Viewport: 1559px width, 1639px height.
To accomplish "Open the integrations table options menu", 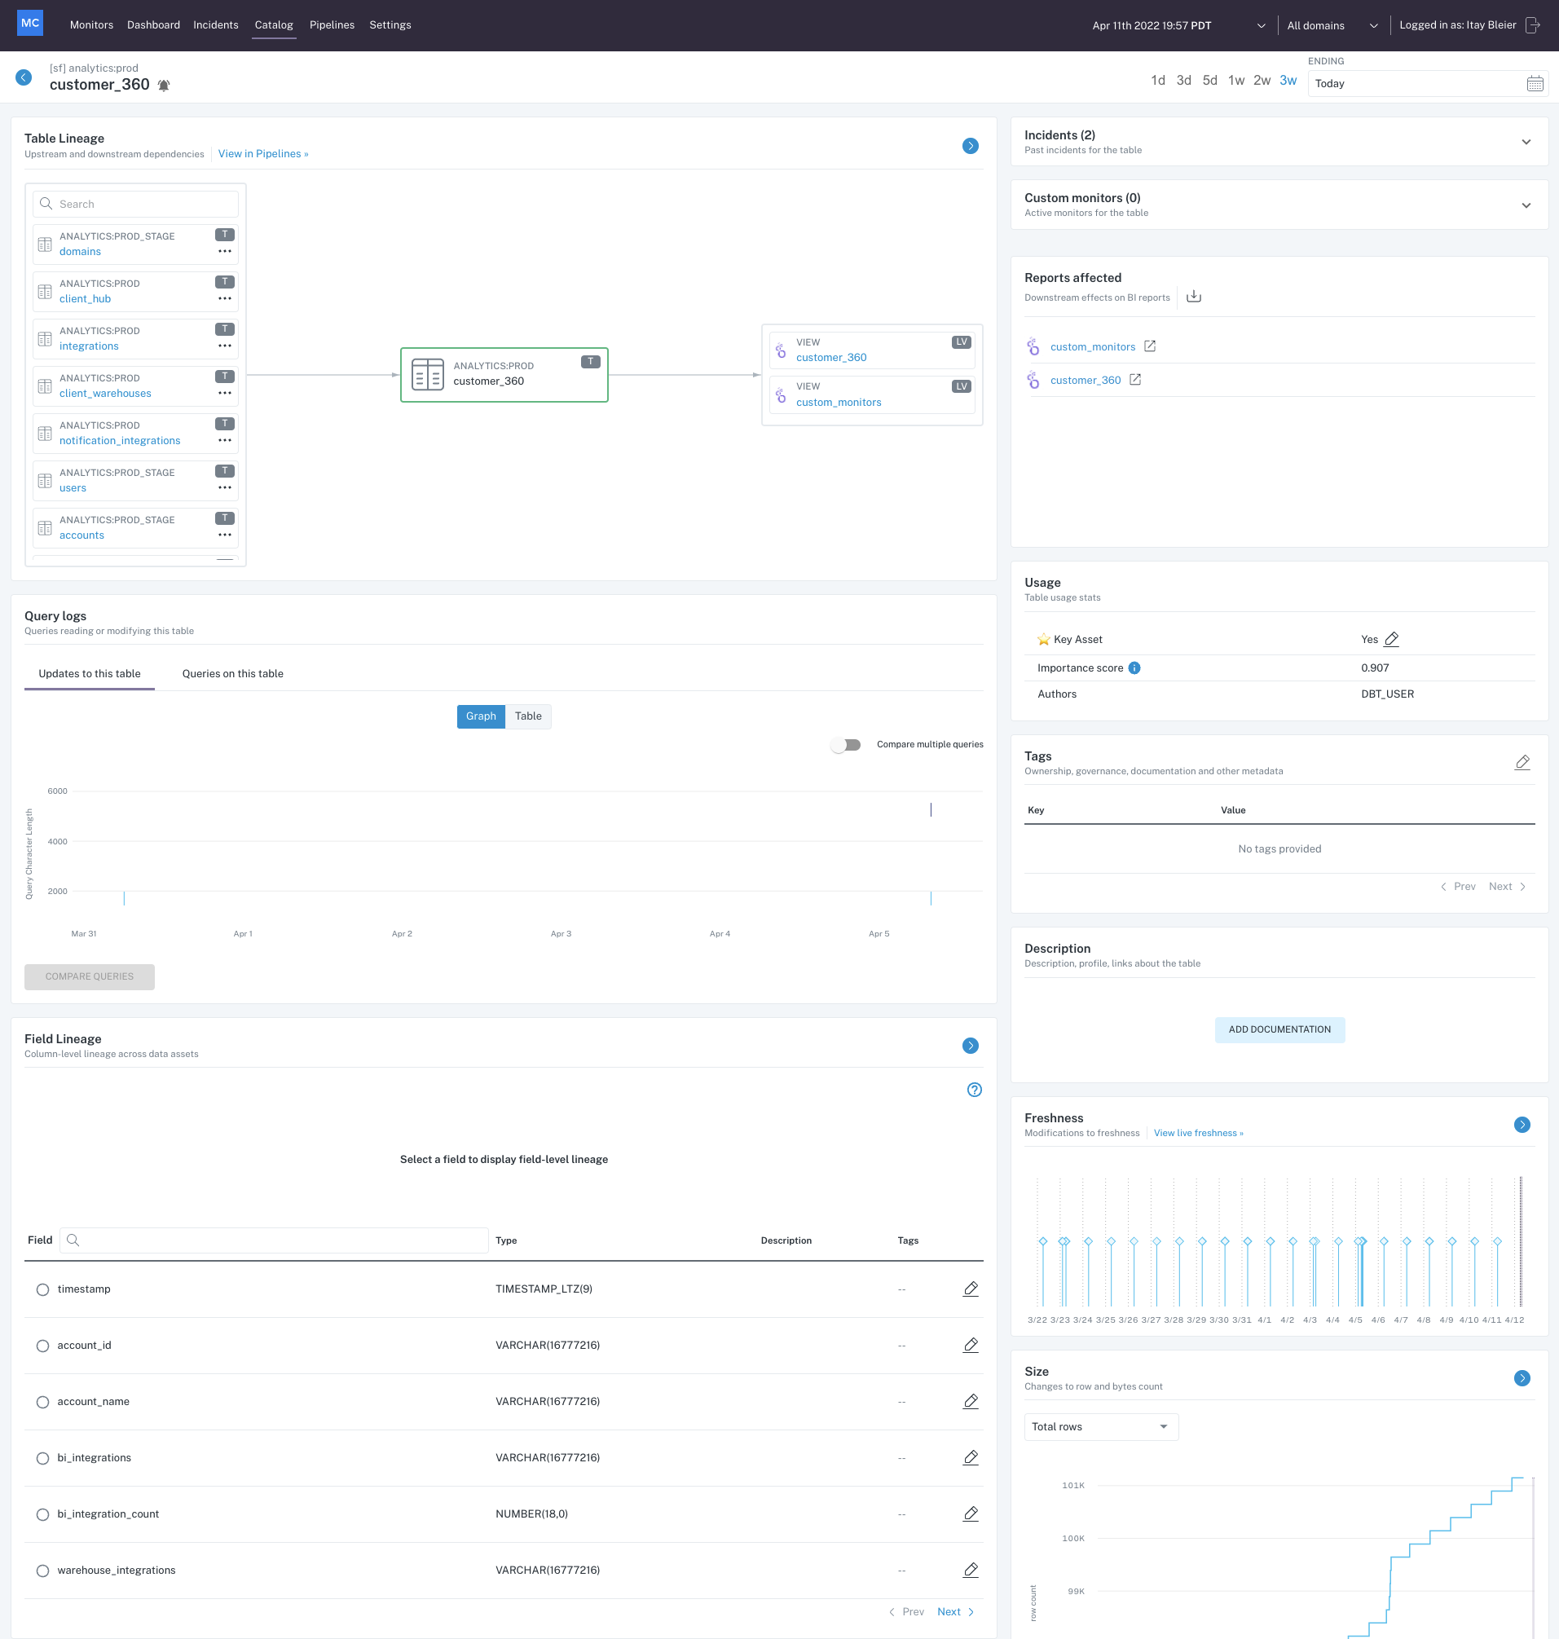I will pos(224,346).
